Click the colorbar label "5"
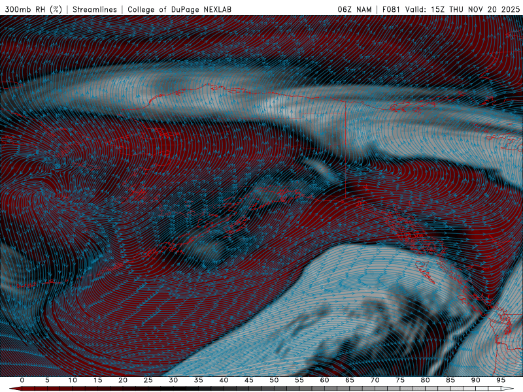Viewport: 523px width, 392px height. 47,380
